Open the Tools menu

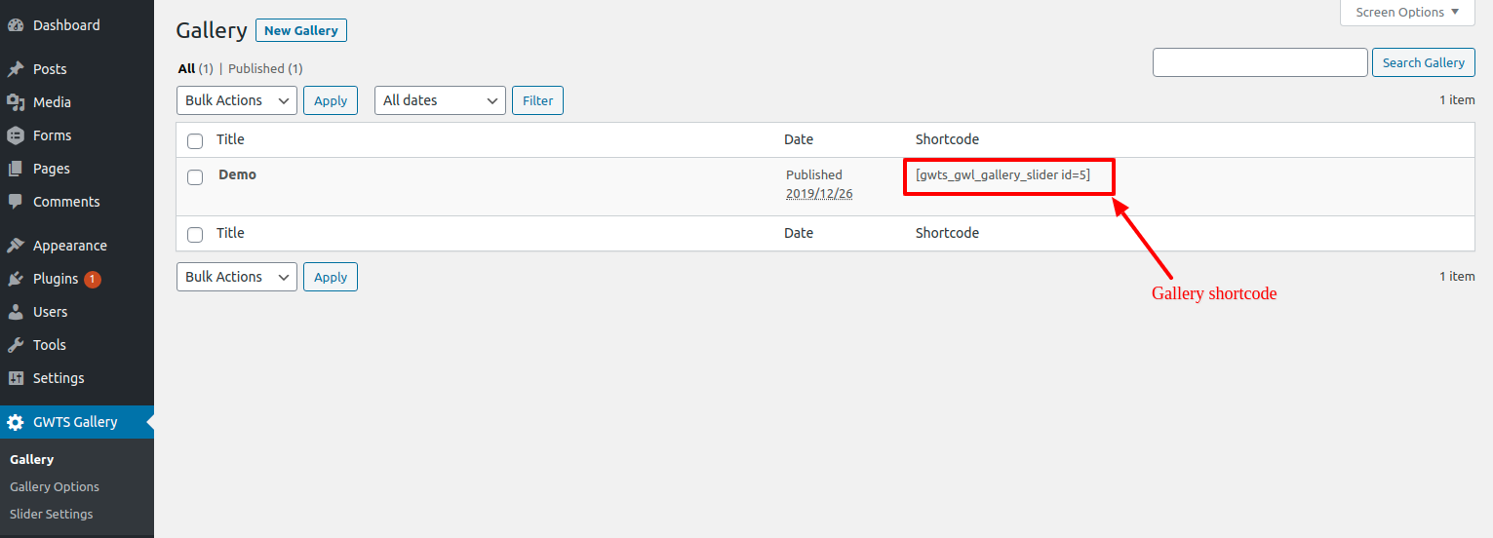[77, 345]
